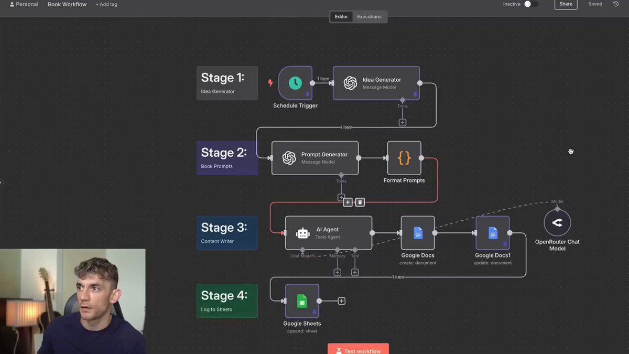629x354 pixels.
Task: Select the Stage 2 Book Prompts sticky note
Action: (227, 158)
